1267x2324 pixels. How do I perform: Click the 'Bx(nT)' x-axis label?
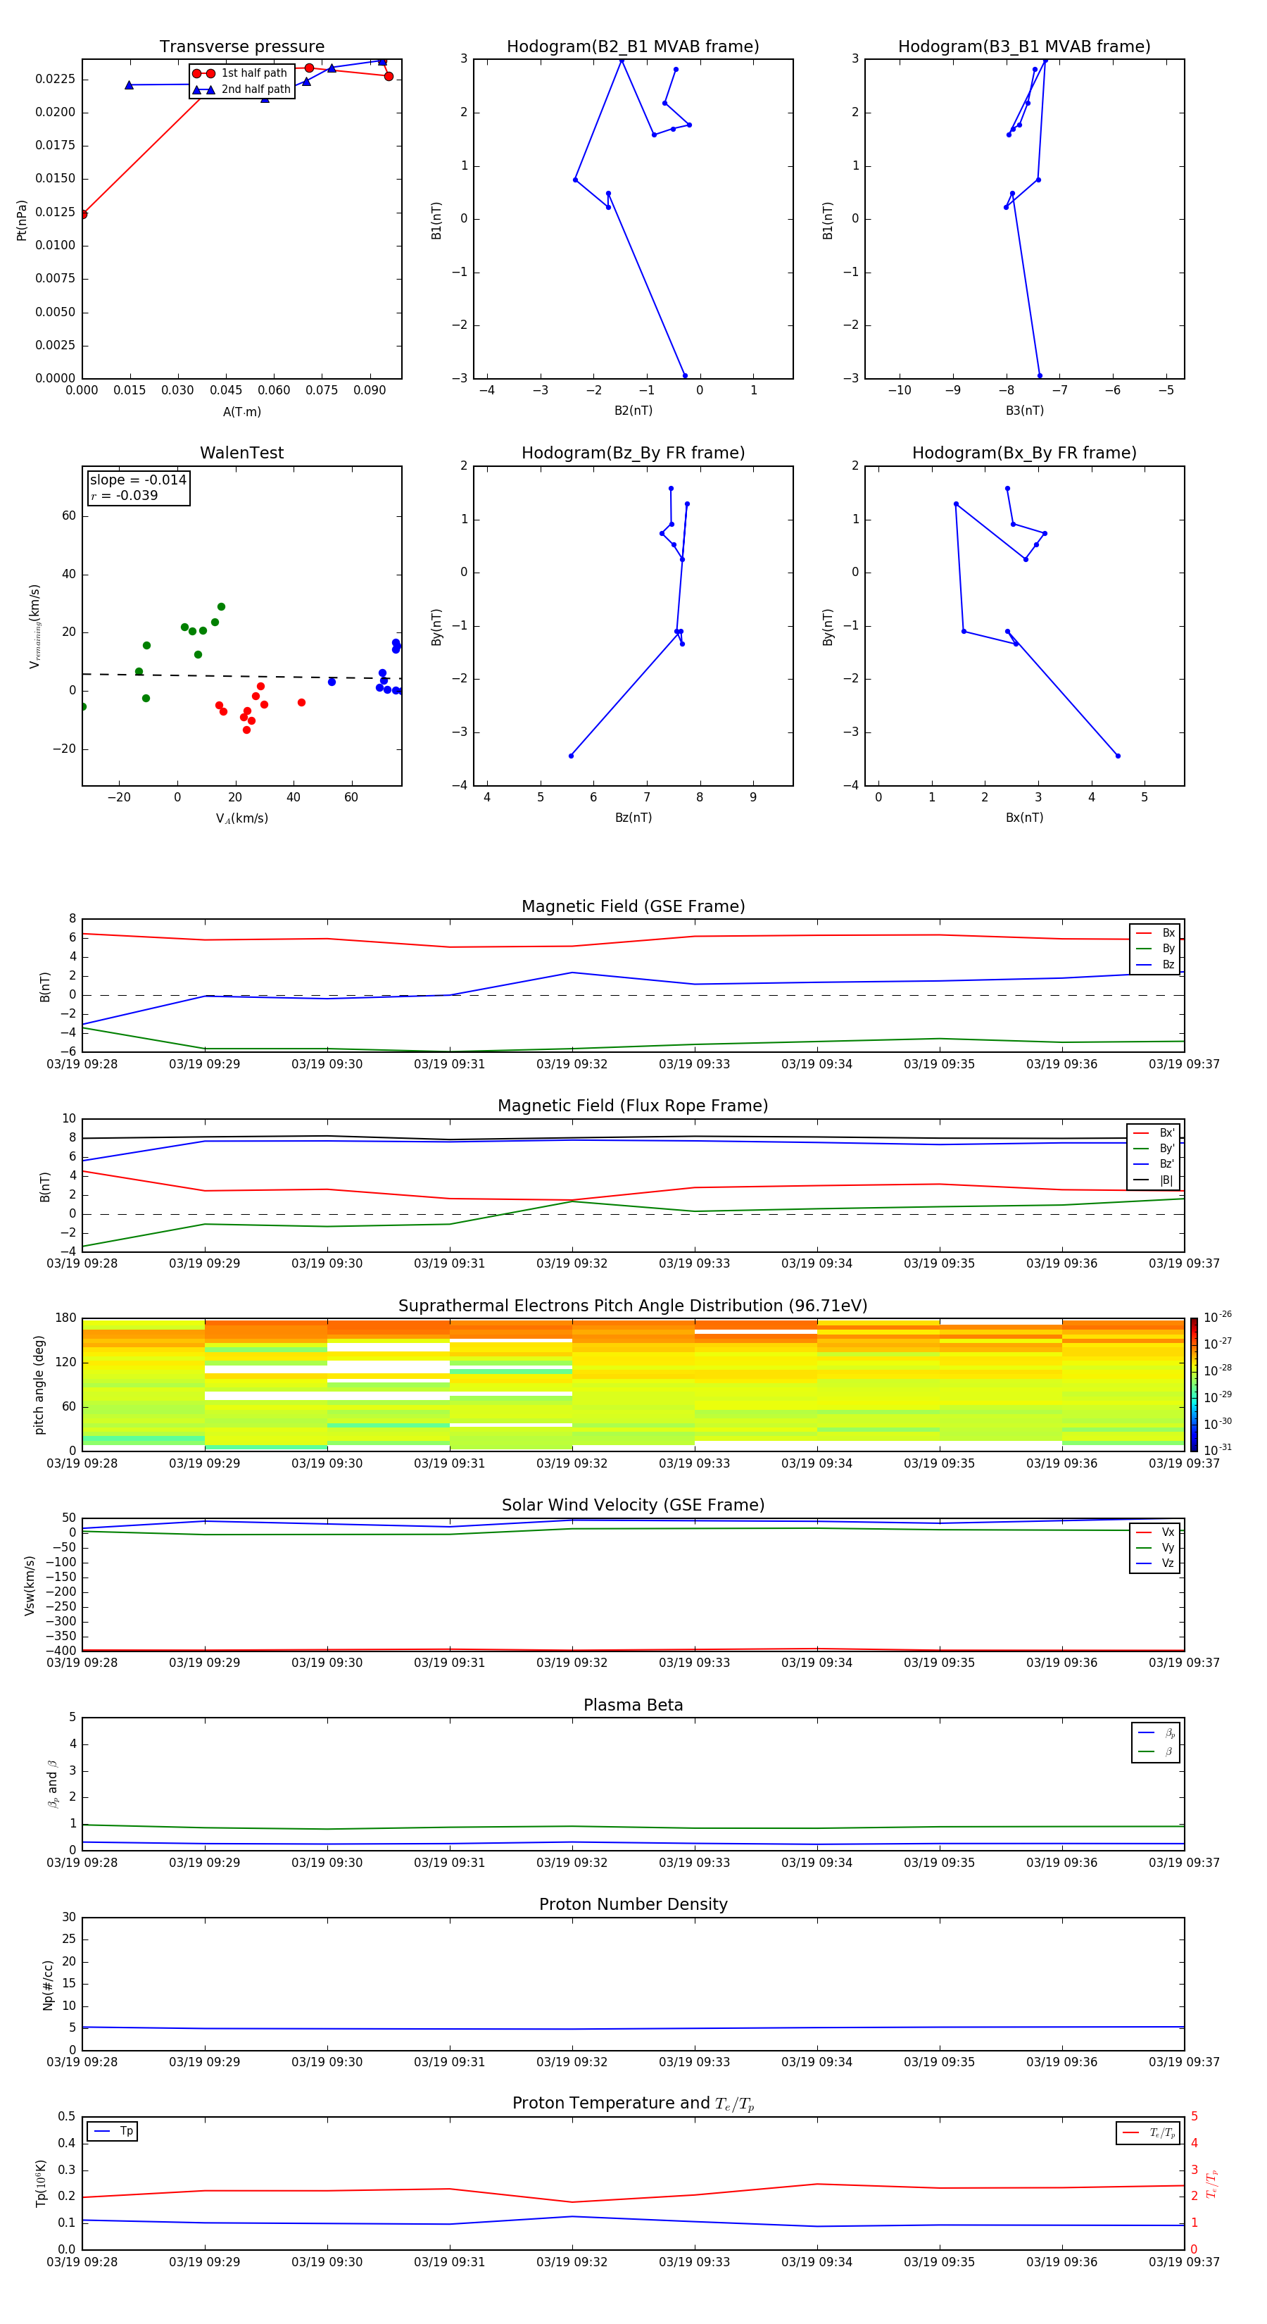(x=1024, y=818)
